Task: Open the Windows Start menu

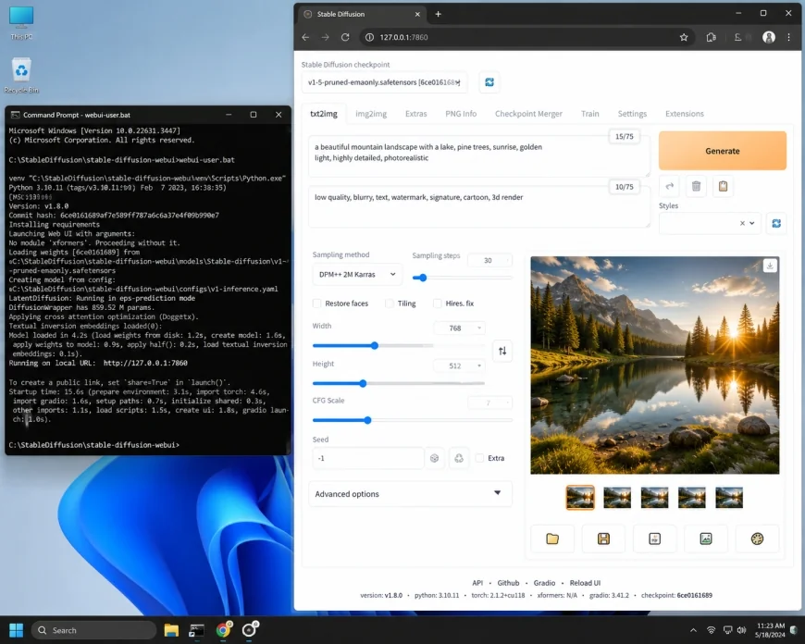Action: coord(17,630)
